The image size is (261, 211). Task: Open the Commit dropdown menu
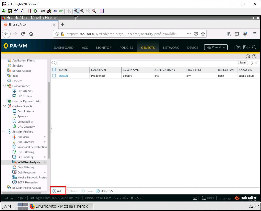224,47
